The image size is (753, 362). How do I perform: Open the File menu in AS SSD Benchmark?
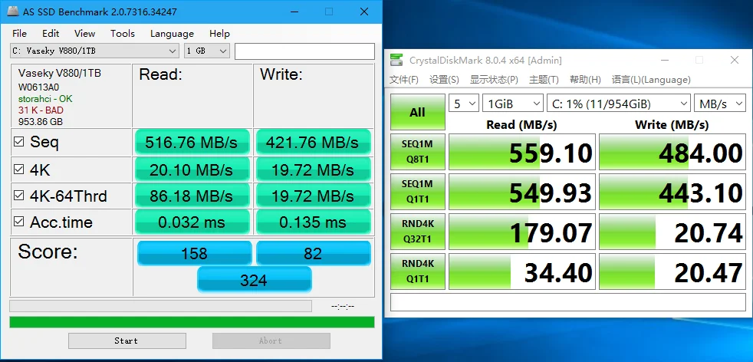[19, 34]
